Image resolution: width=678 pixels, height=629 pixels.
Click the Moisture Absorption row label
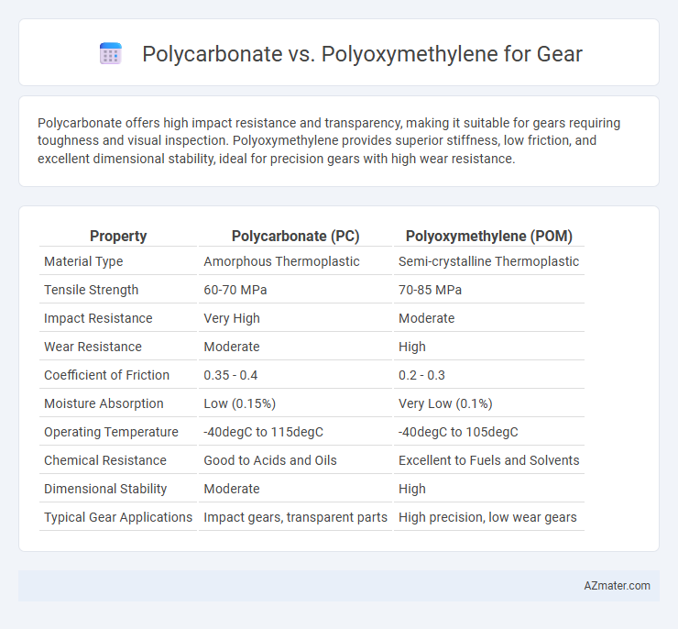point(104,403)
